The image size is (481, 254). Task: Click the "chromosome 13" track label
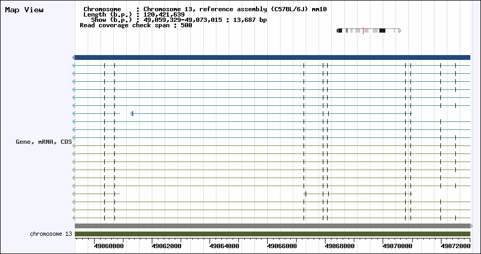click(51, 234)
